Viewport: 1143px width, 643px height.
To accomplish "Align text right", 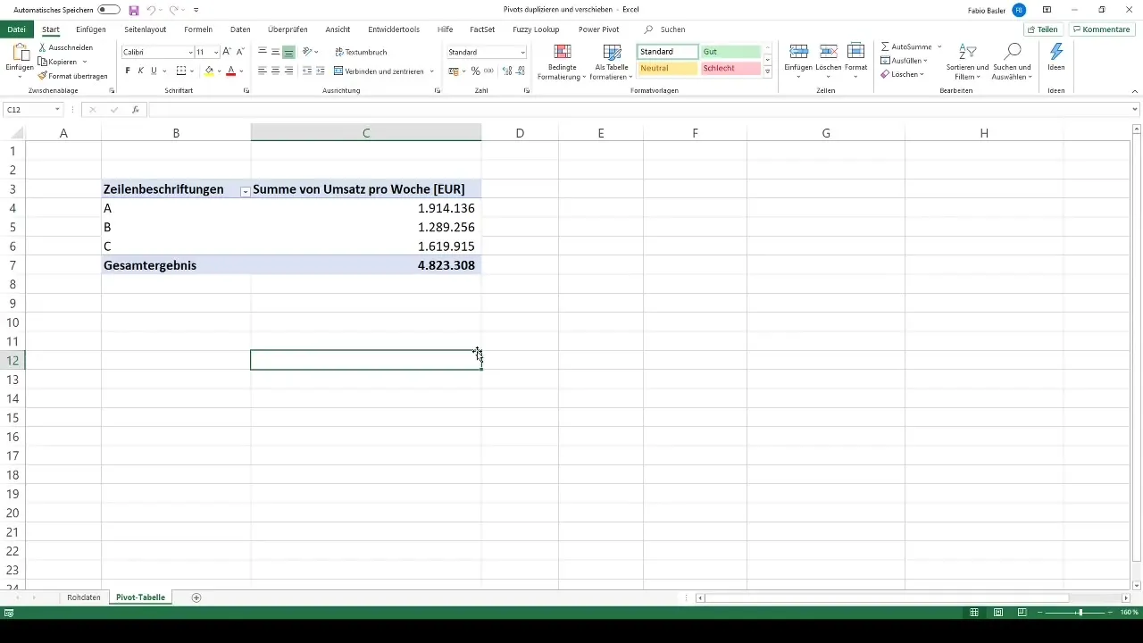I will point(288,71).
